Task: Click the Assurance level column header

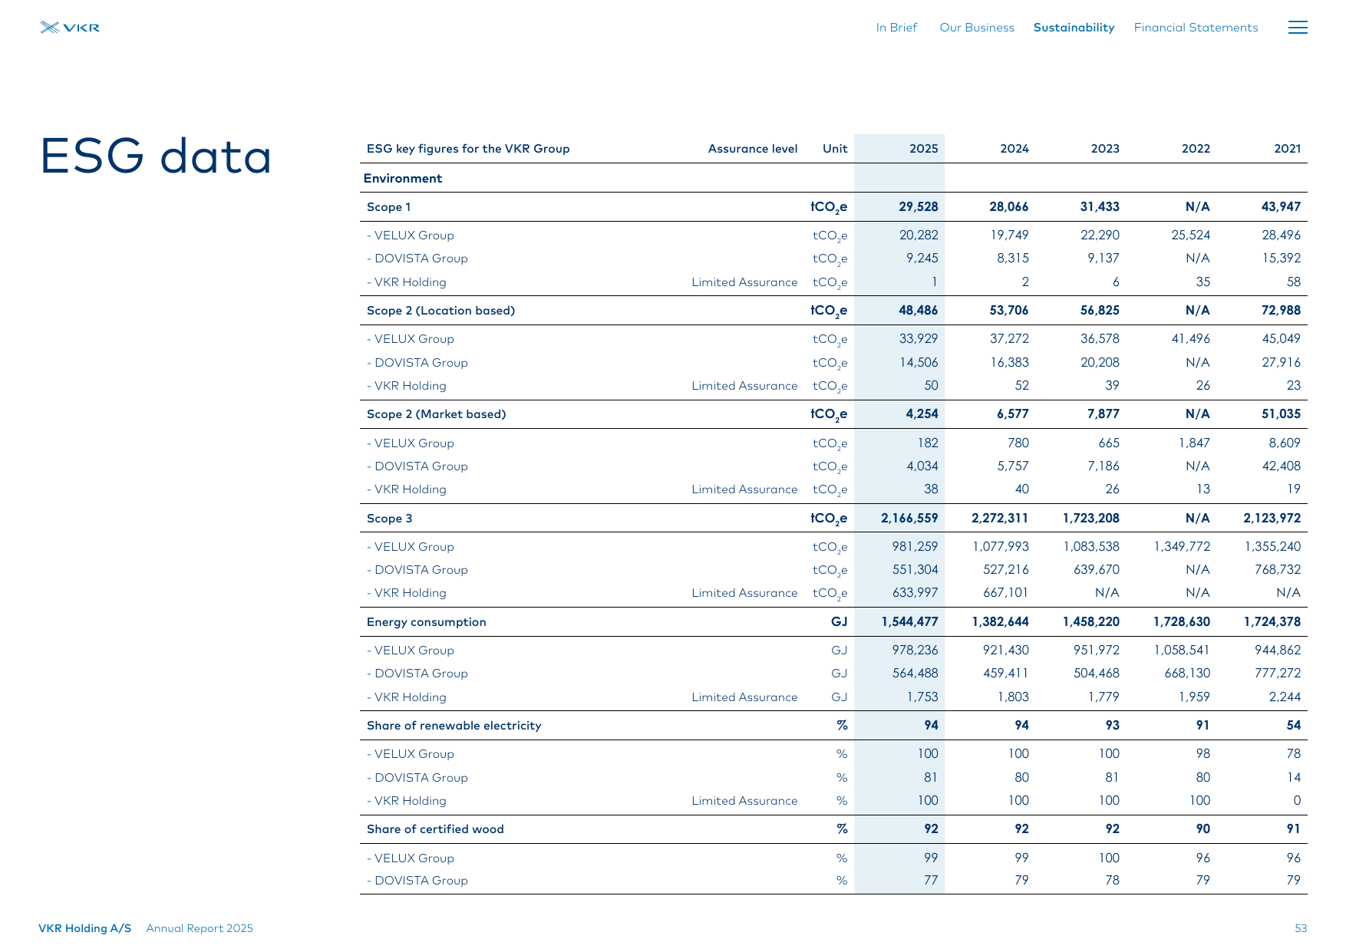Action: [752, 149]
